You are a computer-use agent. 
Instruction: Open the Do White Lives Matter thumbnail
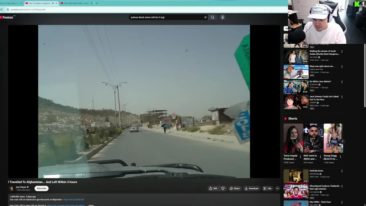coord(296,87)
